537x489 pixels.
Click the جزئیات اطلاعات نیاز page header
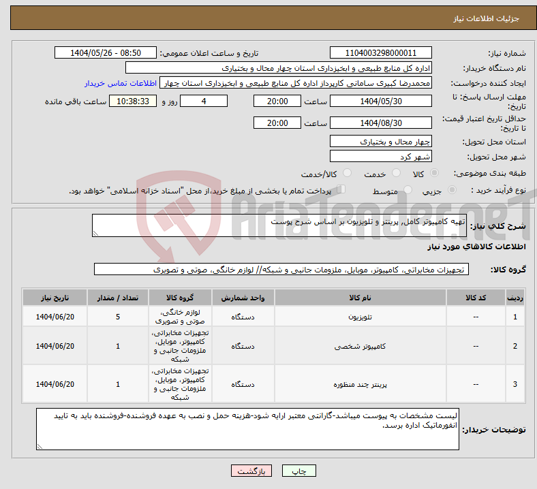click(x=487, y=18)
